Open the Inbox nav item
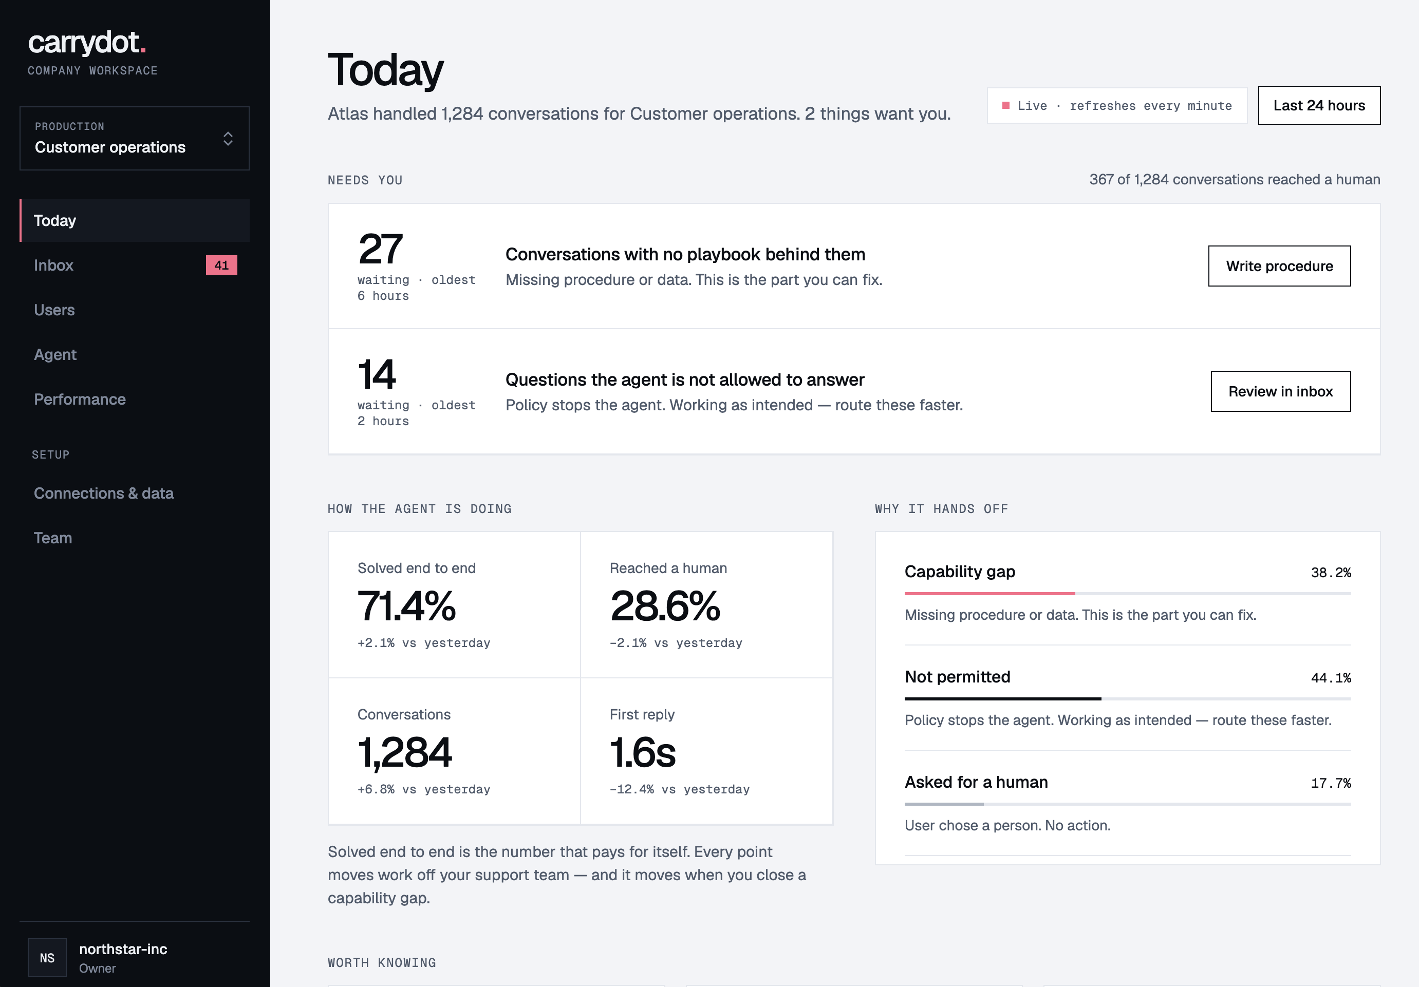This screenshot has height=987, width=1419. 134,265
